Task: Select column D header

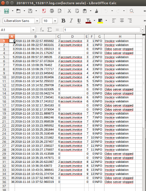Action: (72, 37)
